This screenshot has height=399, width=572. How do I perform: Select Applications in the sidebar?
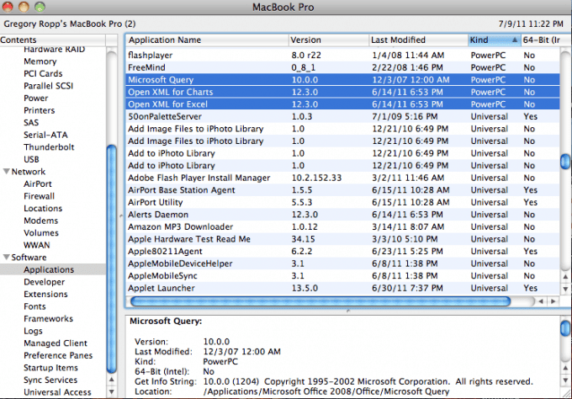pyautogui.click(x=49, y=269)
